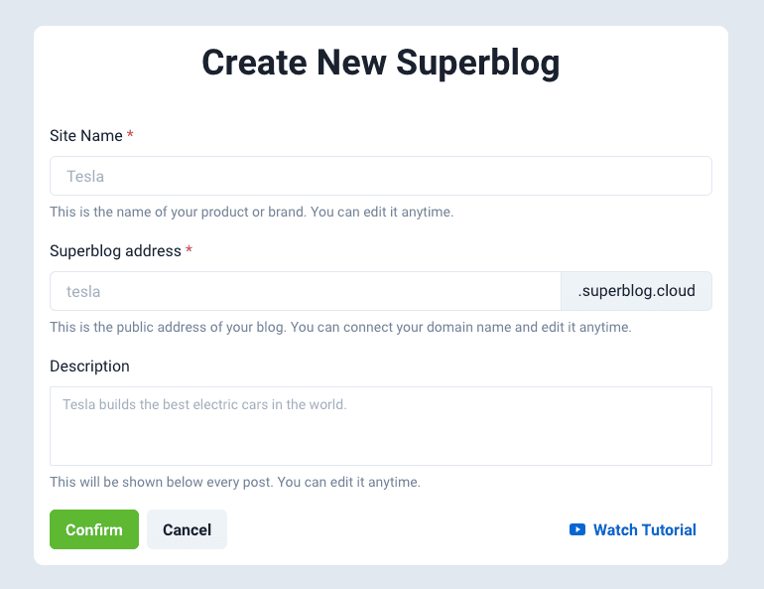
Task: Click blank space between Cancel and Watch Tutorial
Action: (x=397, y=529)
